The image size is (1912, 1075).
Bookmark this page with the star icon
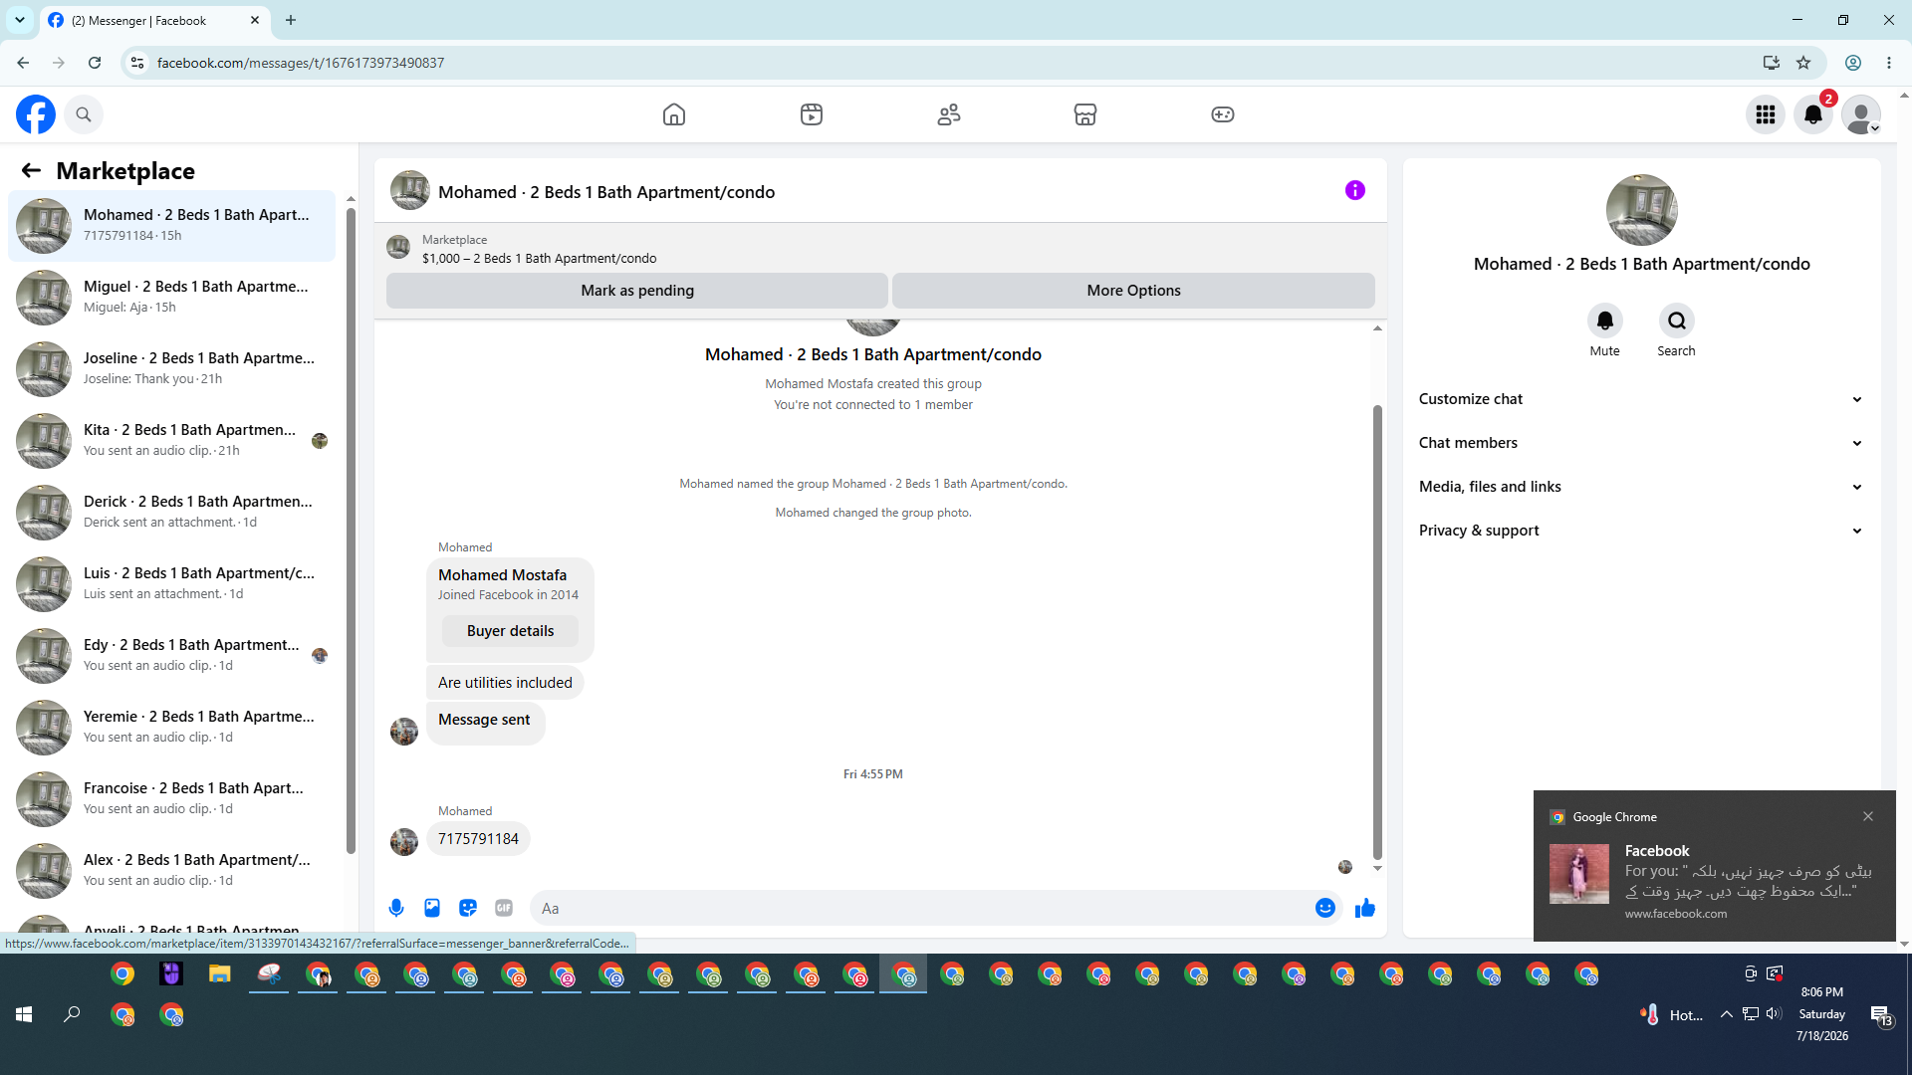click(1803, 63)
